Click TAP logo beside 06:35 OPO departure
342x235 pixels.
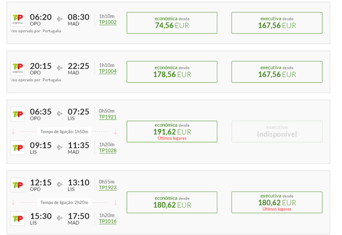[x=18, y=114]
